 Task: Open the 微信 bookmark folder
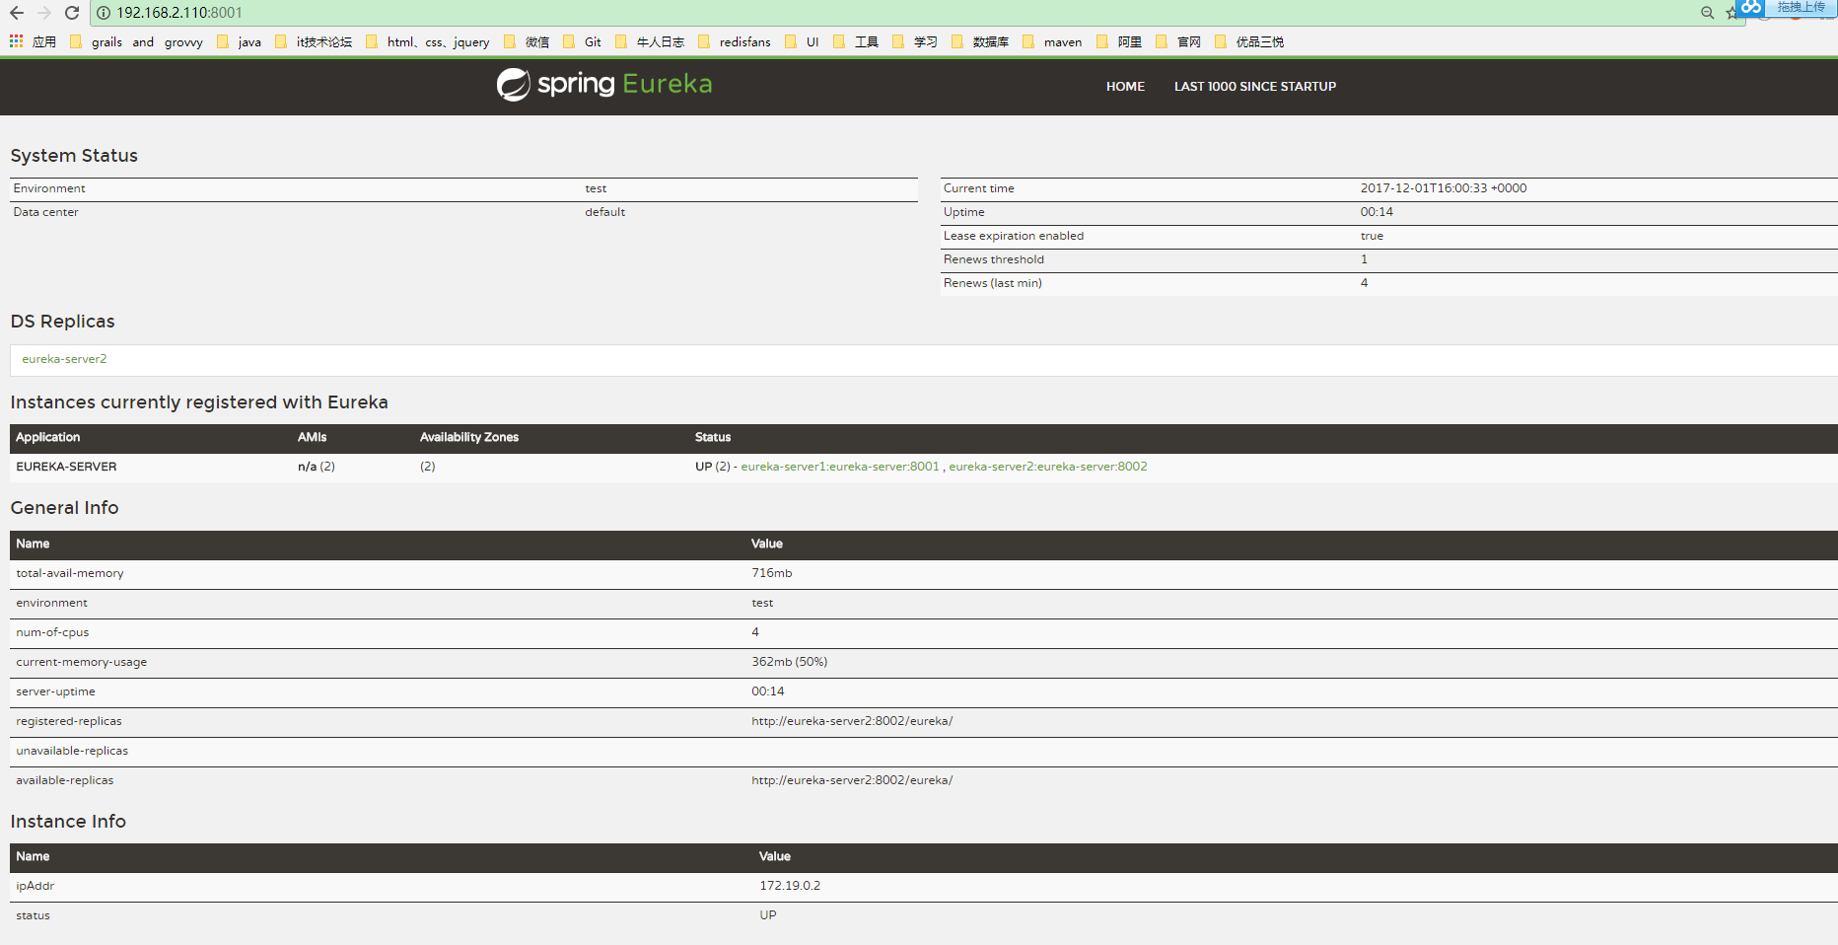[x=528, y=41]
